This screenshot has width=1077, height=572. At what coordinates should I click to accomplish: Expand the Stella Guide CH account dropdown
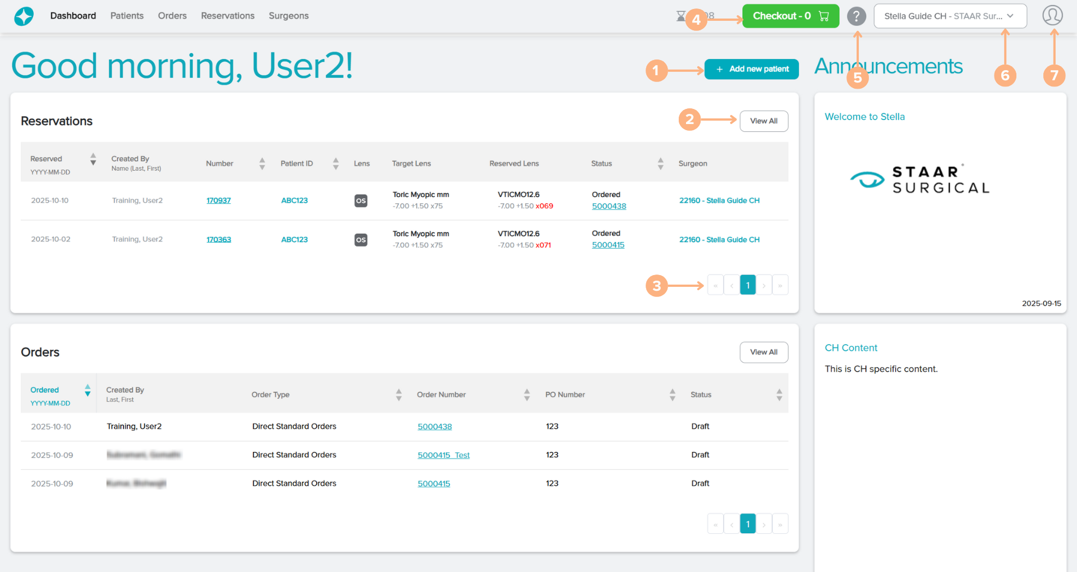950,16
